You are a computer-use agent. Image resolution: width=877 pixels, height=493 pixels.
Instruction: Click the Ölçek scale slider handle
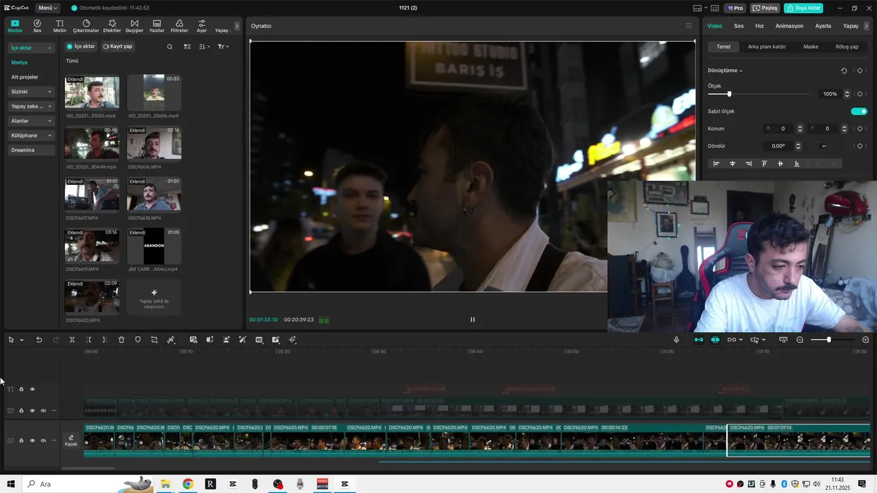(x=729, y=94)
